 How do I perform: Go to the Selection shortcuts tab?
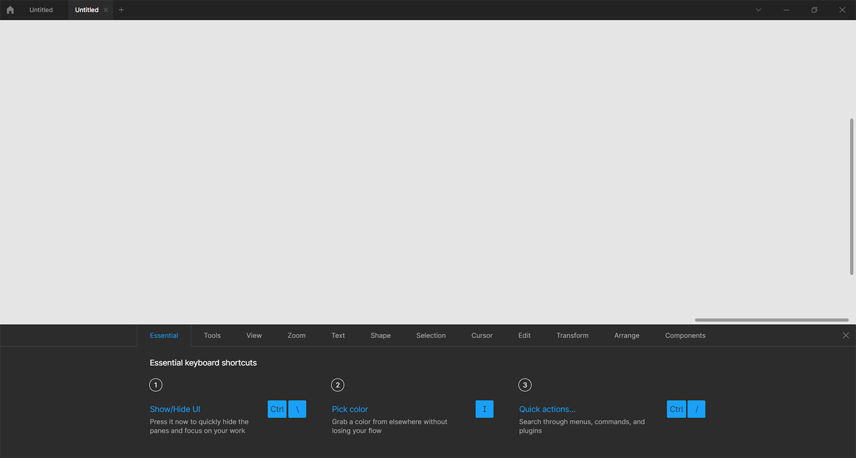tap(431, 336)
